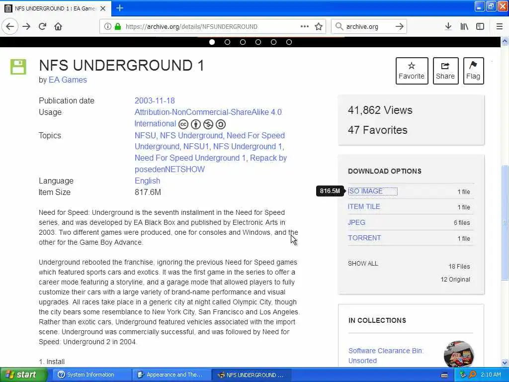Click the Attribution person license icon

pos(196,124)
